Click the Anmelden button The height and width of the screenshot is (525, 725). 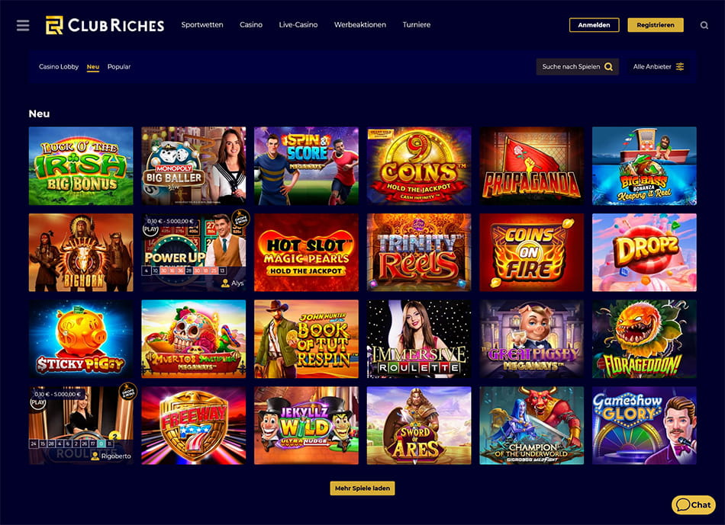point(594,25)
